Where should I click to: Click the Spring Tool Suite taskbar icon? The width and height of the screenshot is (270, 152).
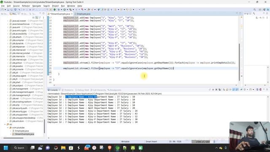click(117, 148)
